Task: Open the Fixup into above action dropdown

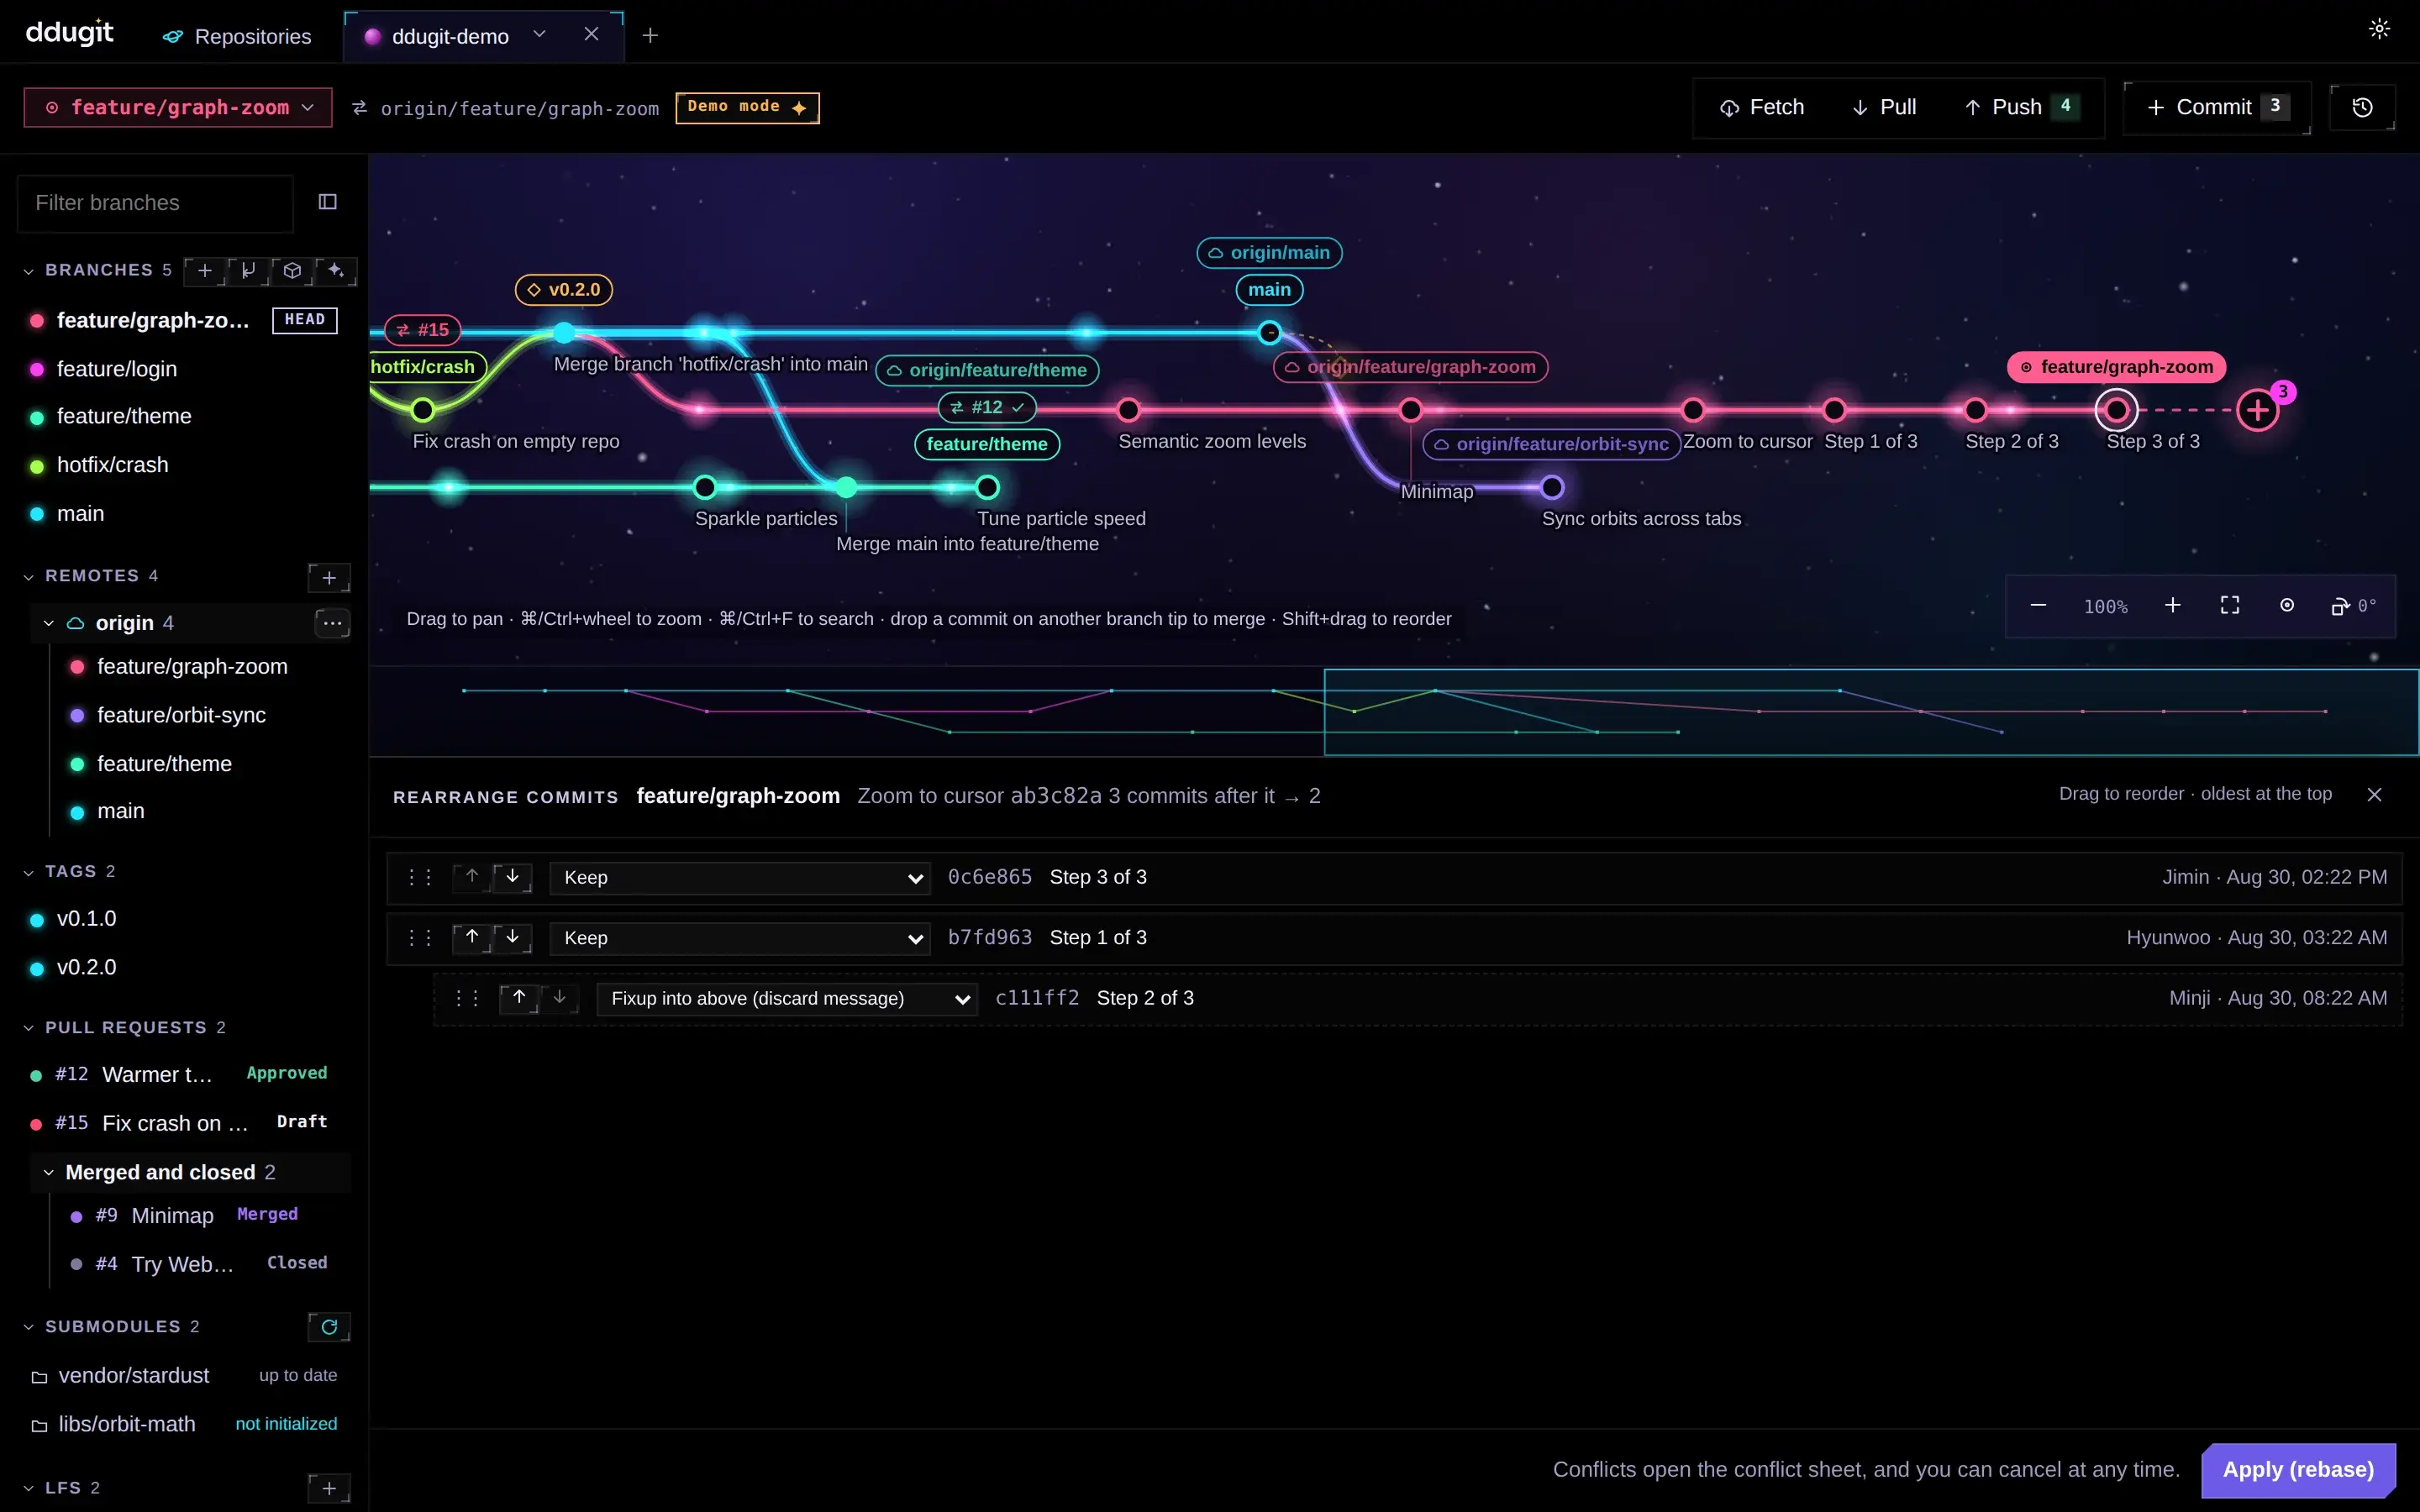Action: pos(787,998)
